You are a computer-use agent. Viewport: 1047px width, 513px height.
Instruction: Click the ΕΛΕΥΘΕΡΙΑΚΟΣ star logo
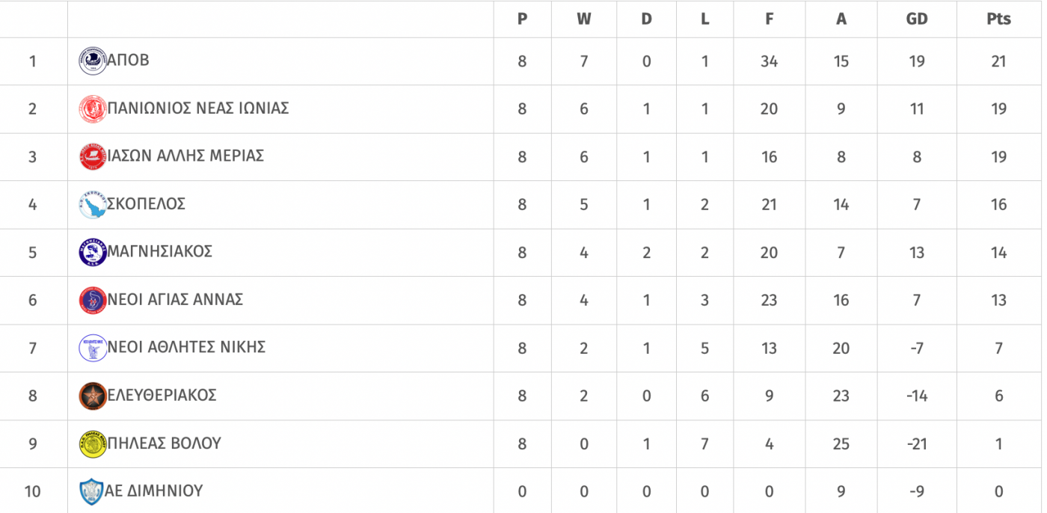click(93, 396)
